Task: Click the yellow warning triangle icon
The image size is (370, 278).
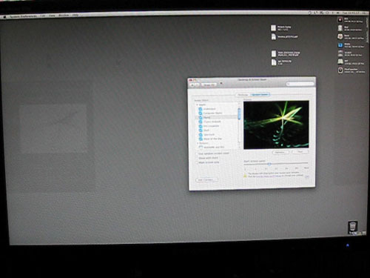Action: coord(245,176)
